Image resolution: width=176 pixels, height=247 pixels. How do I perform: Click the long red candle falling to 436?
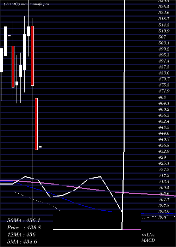(x=36, y=124)
